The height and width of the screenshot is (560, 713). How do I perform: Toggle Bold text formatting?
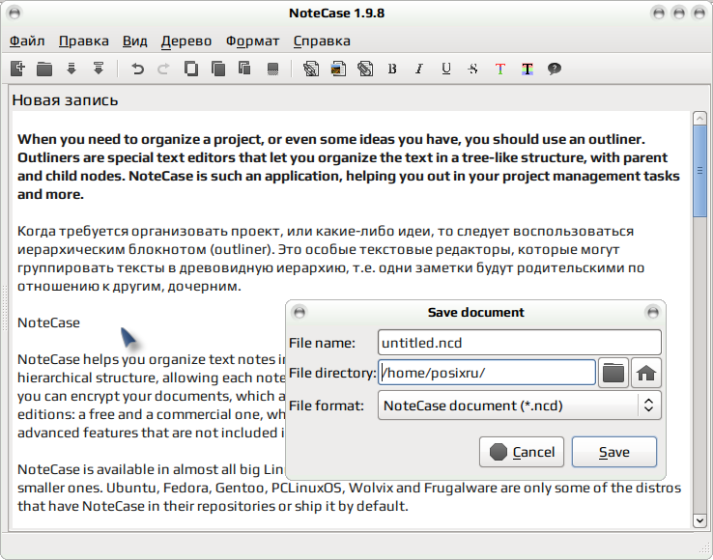(392, 69)
